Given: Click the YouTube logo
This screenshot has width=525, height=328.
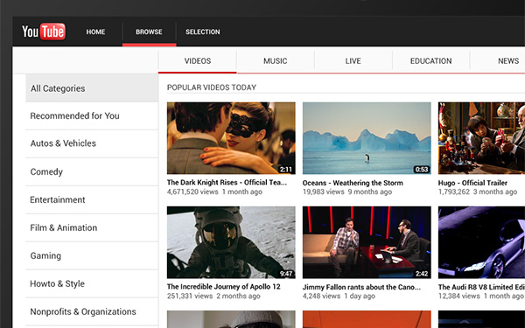Looking at the screenshot, I should (x=44, y=31).
